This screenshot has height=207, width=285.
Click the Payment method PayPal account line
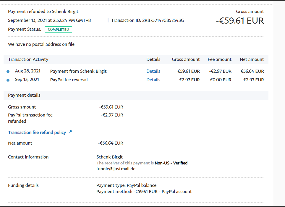(x=144, y=192)
